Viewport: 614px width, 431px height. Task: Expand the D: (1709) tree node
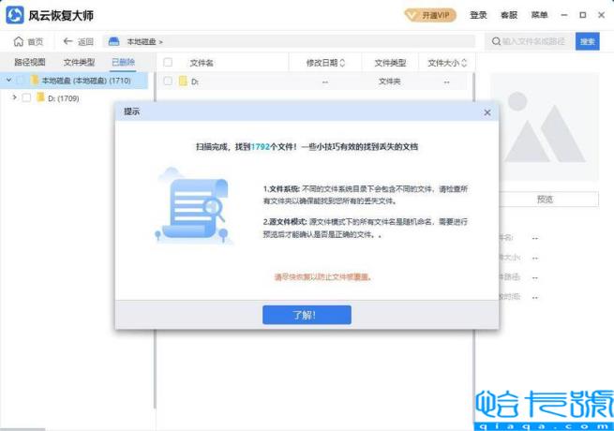pos(14,97)
